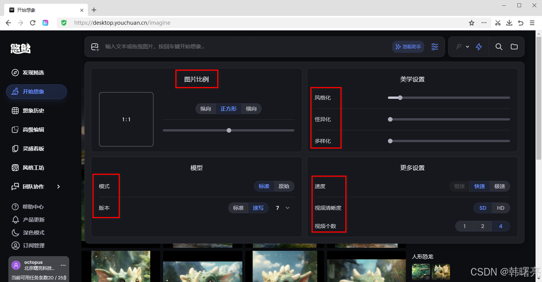Click the purple octopus user avatar
This screenshot has width=542, height=282.
[16, 265]
